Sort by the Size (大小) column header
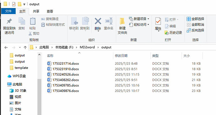This screenshot has height=115, width=216. [x=187, y=56]
